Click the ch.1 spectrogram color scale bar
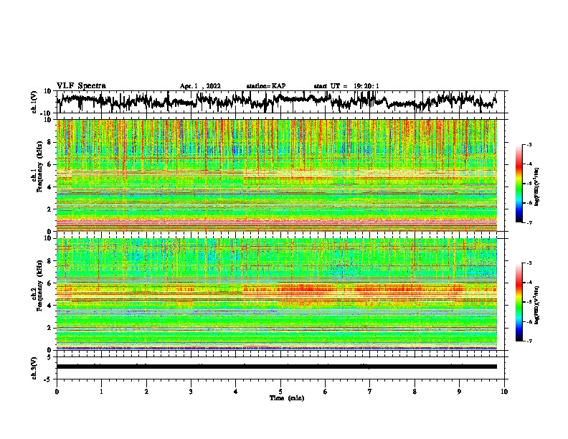568x439 pixels. point(519,184)
